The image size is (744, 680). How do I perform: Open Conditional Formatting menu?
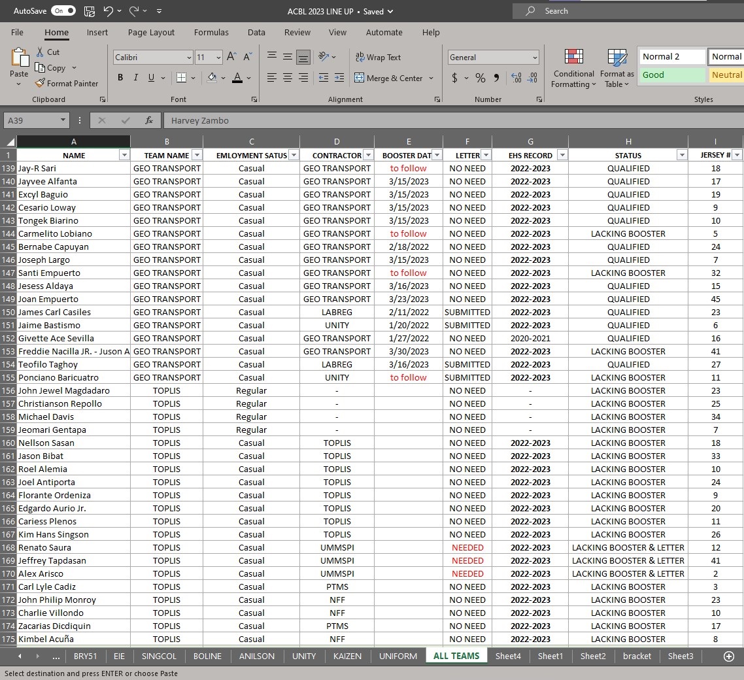573,69
